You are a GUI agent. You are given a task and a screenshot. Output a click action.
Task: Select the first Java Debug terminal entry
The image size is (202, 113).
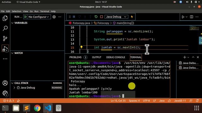[x=189, y=63]
